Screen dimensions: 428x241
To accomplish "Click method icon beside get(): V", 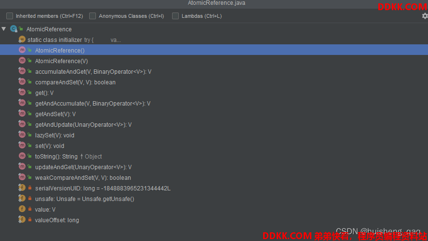I will click(x=22, y=93).
